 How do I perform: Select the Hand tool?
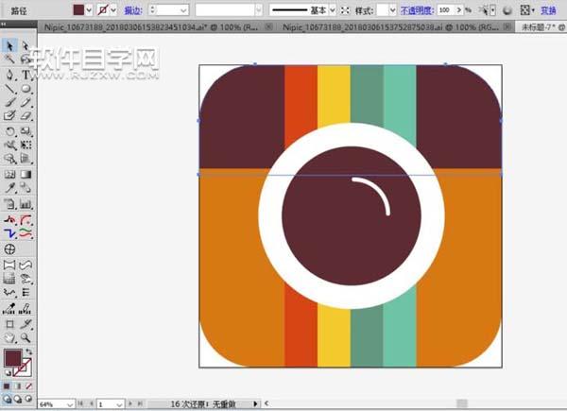click(x=9, y=337)
